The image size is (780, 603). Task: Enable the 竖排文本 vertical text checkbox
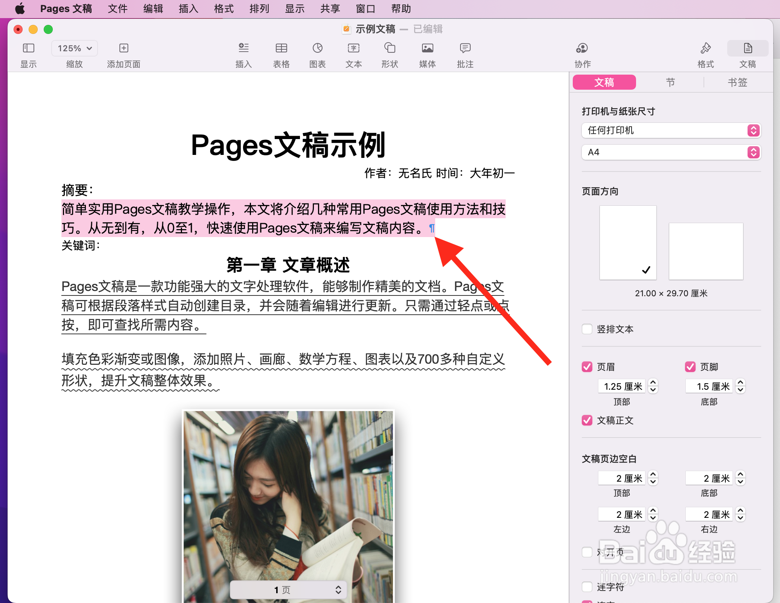point(587,329)
